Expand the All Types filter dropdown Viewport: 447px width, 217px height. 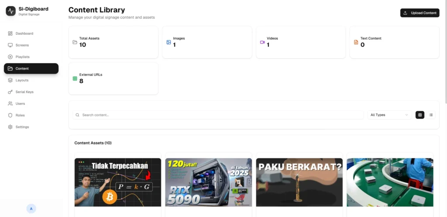(x=389, y=115)
